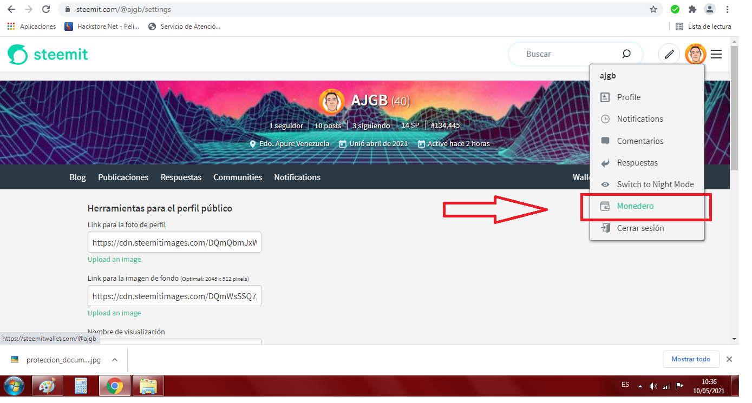Click Upload an image under background image
This screenshot has height=403, width=752.
pos(114,313)
